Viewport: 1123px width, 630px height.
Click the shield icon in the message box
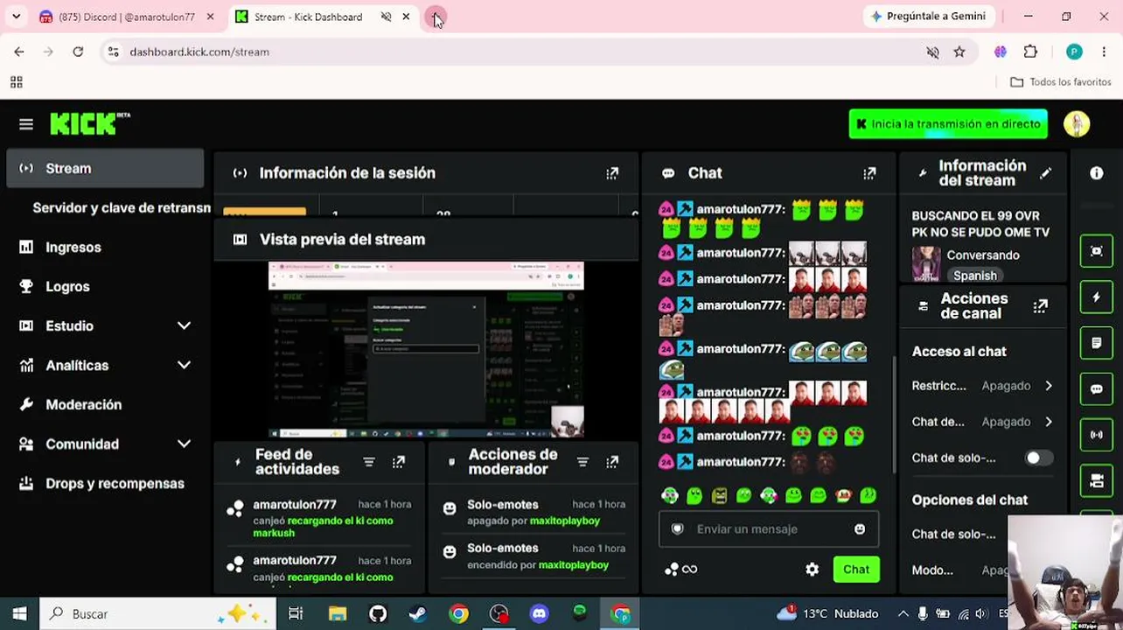[x=677, y=529]
